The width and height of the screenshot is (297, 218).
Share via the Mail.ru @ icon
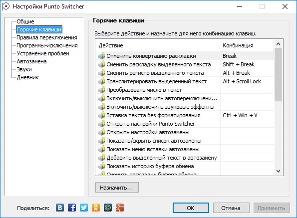coord(108,208)
